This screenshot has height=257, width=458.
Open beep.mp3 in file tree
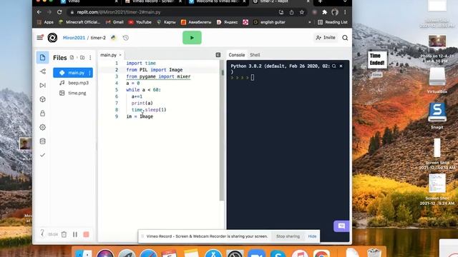[74, 83]
